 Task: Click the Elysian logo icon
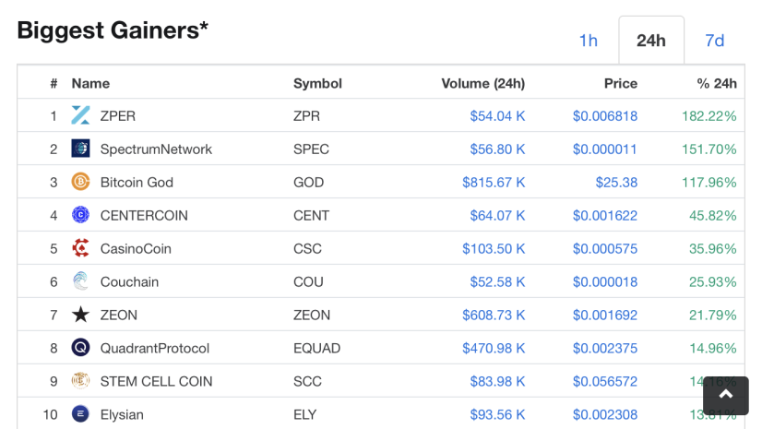pyautogui.click(x=80, y=414)
